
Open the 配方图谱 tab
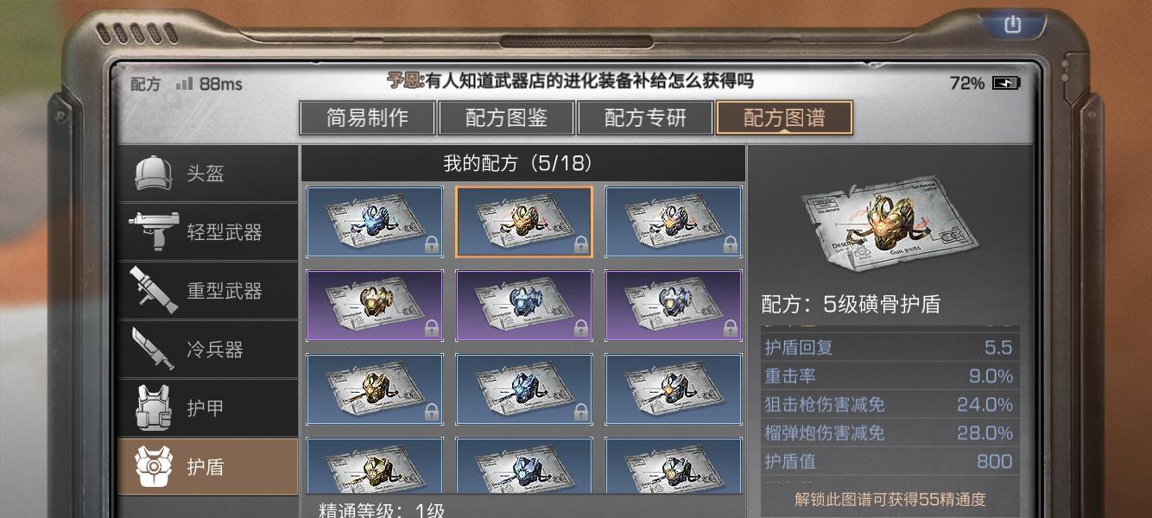coord(785,118)
